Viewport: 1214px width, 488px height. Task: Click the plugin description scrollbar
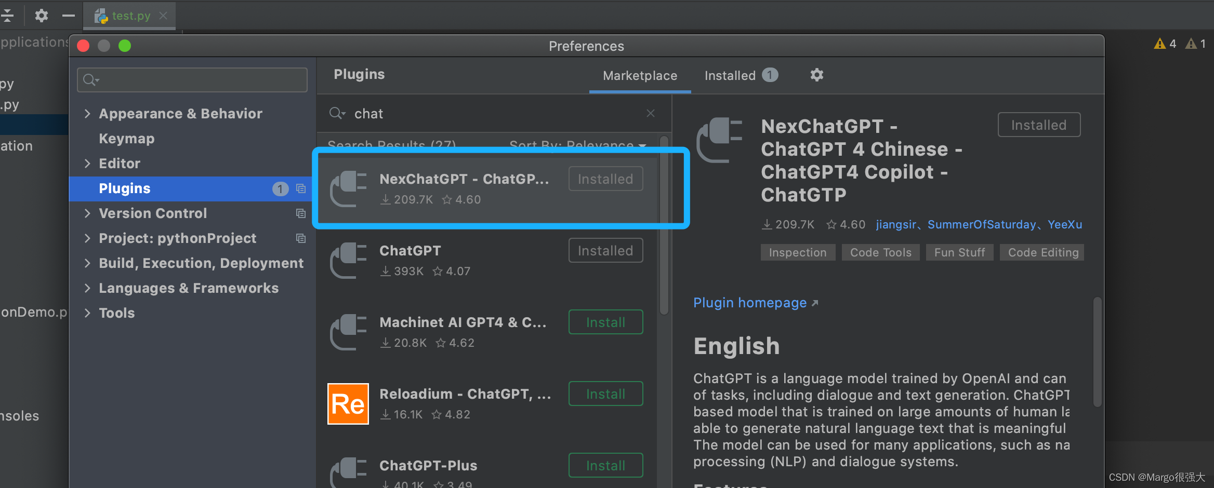pyautogui.click(x=1097, y=352)
